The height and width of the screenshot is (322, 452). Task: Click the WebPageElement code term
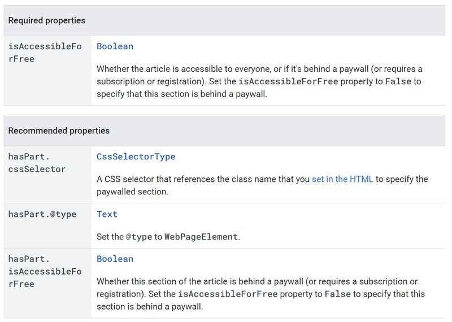(201, 237)
